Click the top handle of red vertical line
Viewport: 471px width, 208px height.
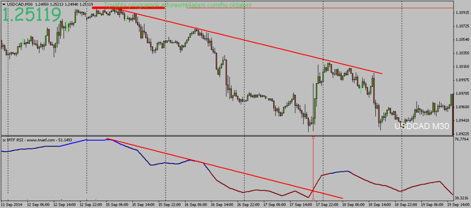click(x=313, y=137)
